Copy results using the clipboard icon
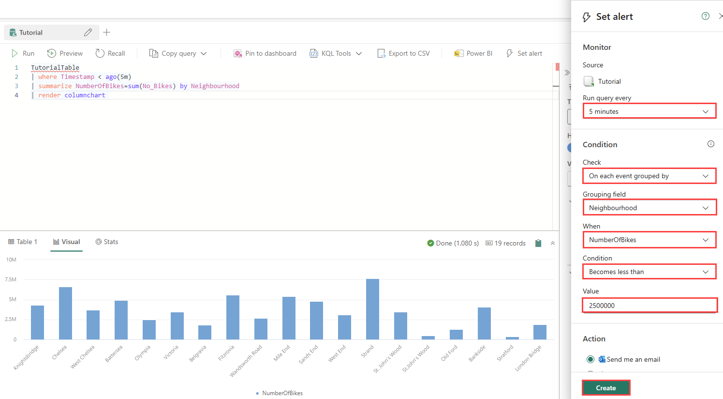The height and width of the screenshot is (399, 723). [x=538, y=243]
